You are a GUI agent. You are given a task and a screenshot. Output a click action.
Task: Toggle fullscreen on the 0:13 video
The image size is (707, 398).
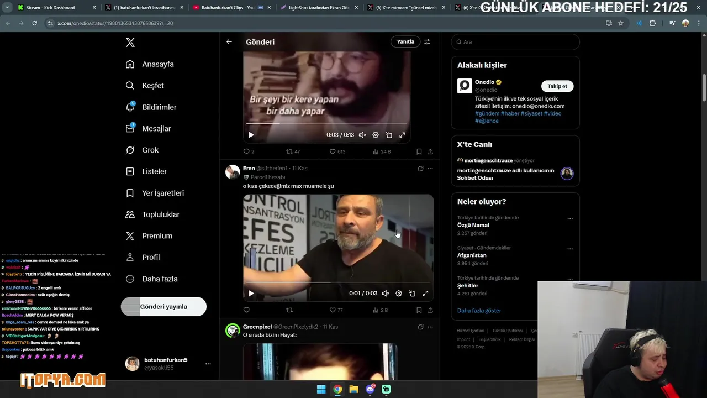click(402, 135)
